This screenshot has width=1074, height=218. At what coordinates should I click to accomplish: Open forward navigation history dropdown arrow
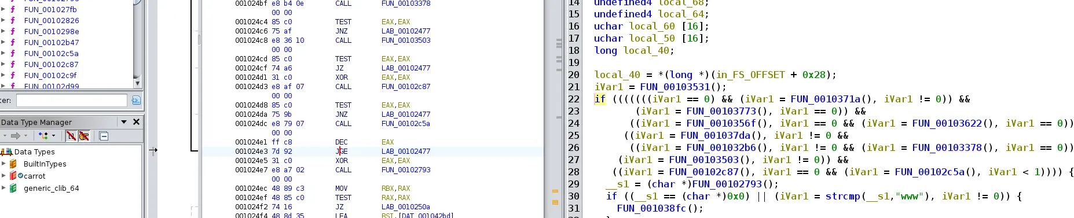point(25,136)
